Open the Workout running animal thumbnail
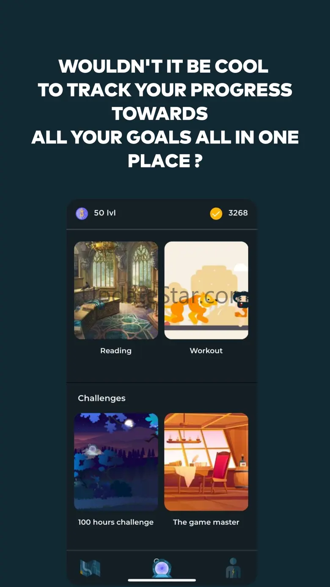Image resolution: width=330 pixels, height=587 pixels. (x=206, y=290)
